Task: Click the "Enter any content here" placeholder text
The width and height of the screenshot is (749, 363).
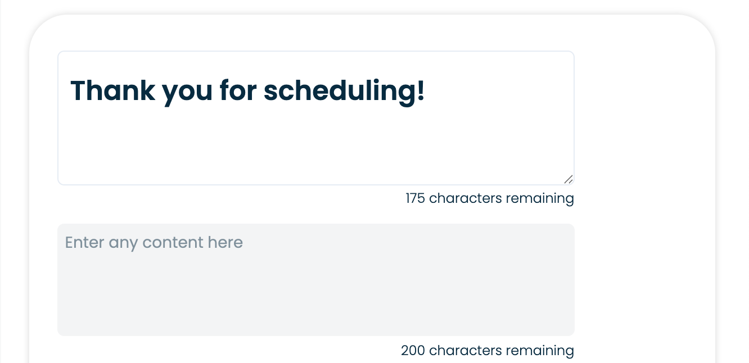Action: tap(154, 243)
